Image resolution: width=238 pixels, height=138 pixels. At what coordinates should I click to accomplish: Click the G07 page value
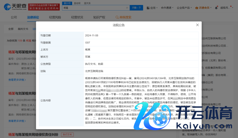point(88,42)
